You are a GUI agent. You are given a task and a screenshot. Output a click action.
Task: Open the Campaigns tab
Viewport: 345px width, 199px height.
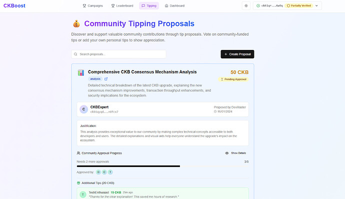point(92,5)
